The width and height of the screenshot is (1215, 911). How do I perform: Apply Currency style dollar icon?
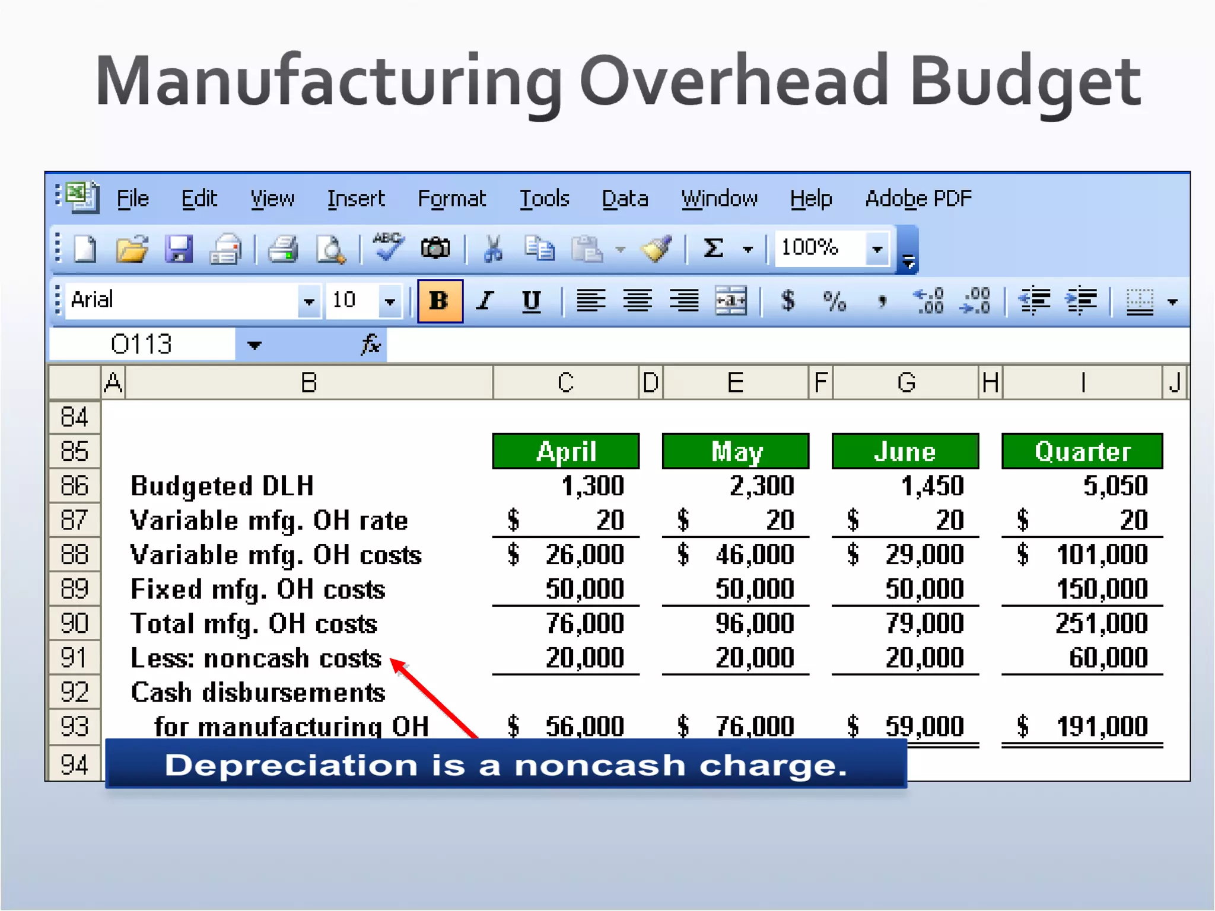coord(788,301)
